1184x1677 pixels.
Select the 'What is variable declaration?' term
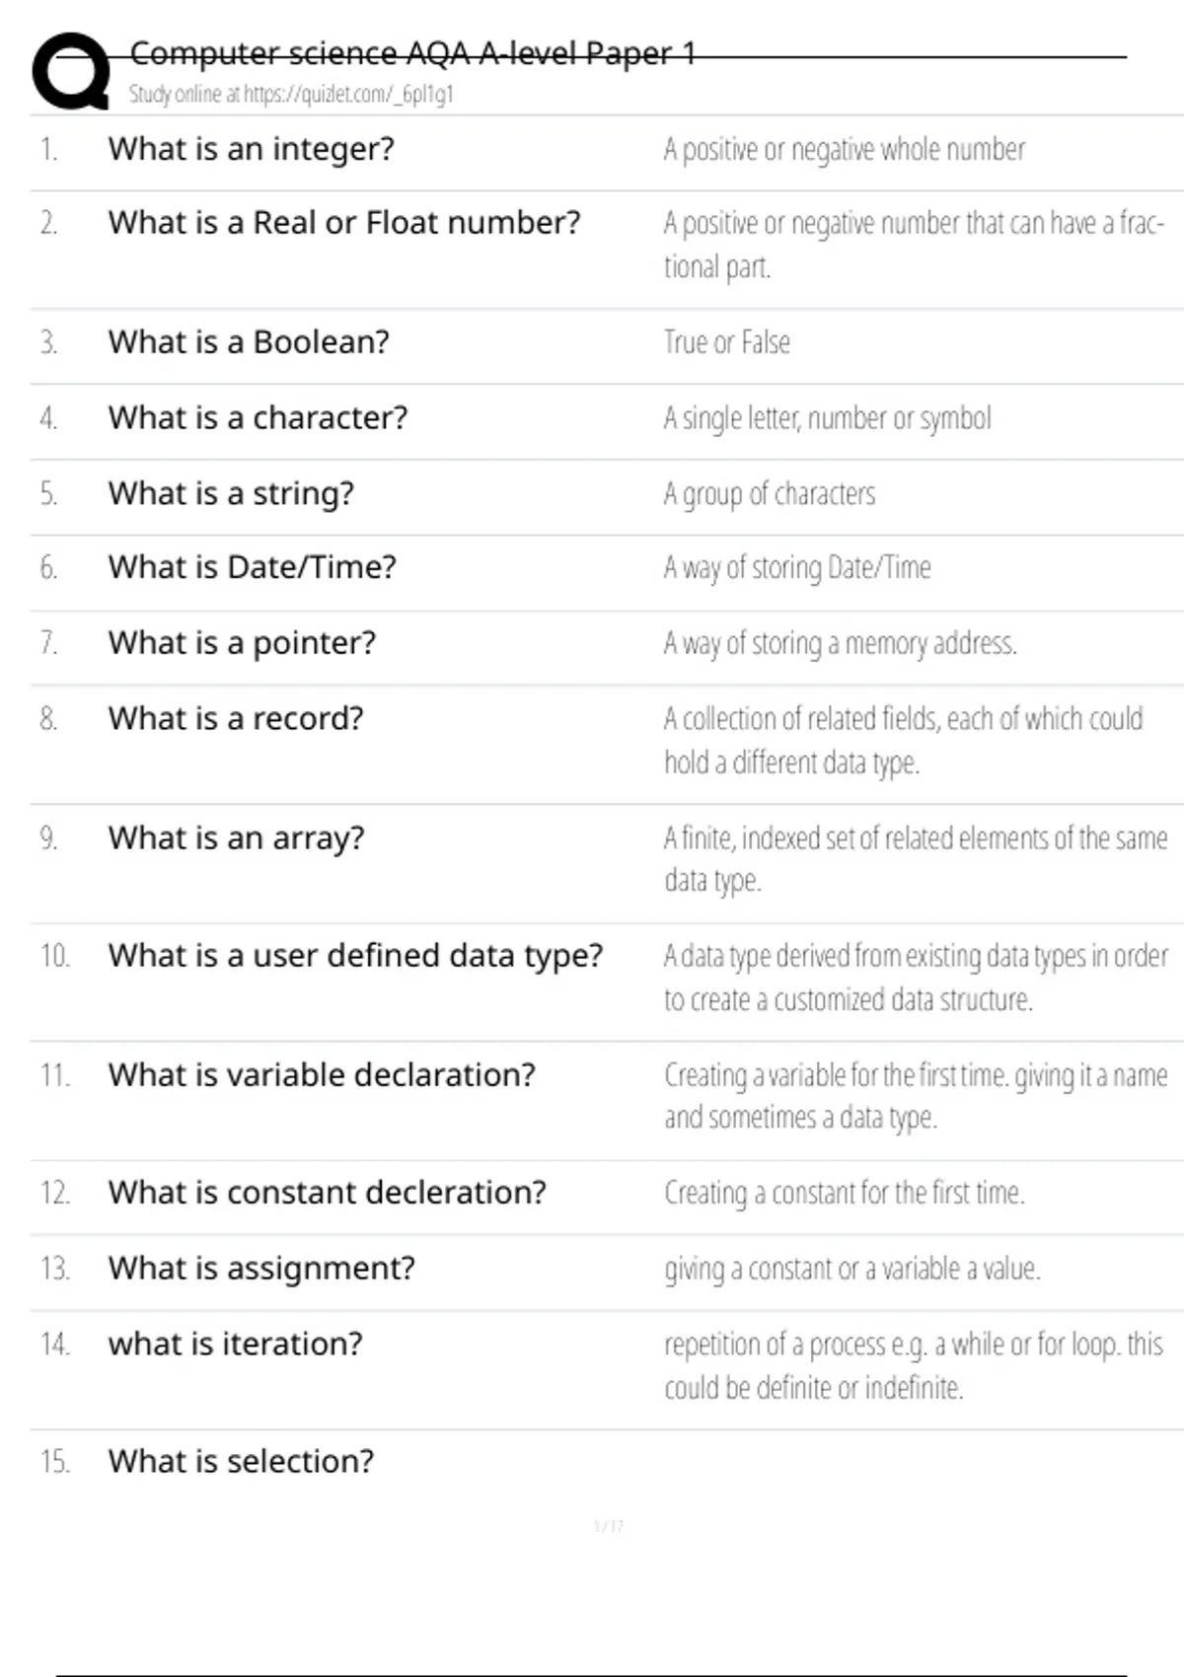pos(322,1074)
